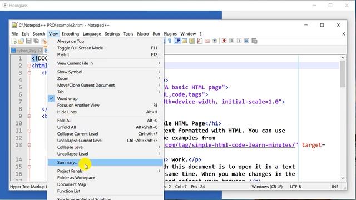Screen dimensions: 356x200
Task: Click the Playback macro icon
Action: [239, 41]
